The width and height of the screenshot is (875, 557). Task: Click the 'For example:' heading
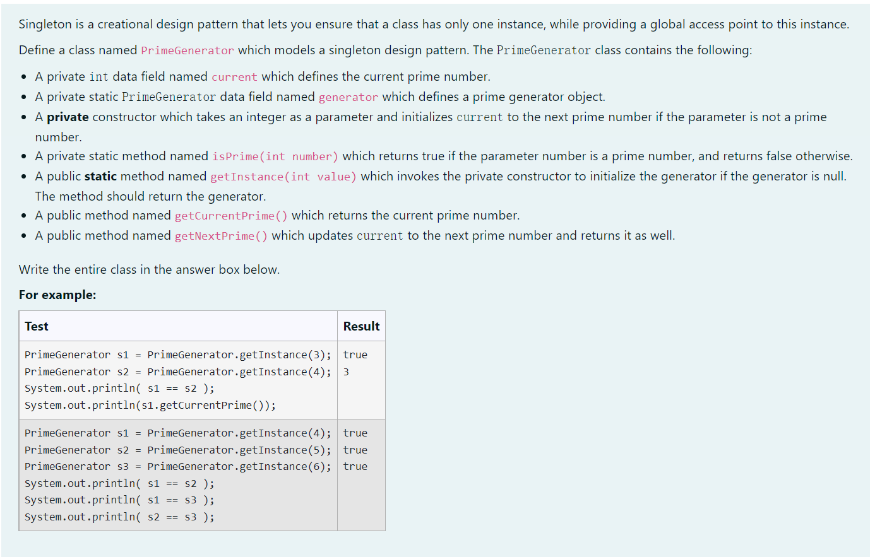[x=57, y=295]
